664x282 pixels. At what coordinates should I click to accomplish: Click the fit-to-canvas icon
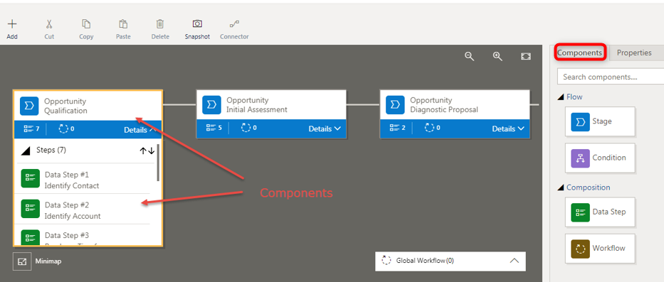point(526,56)
